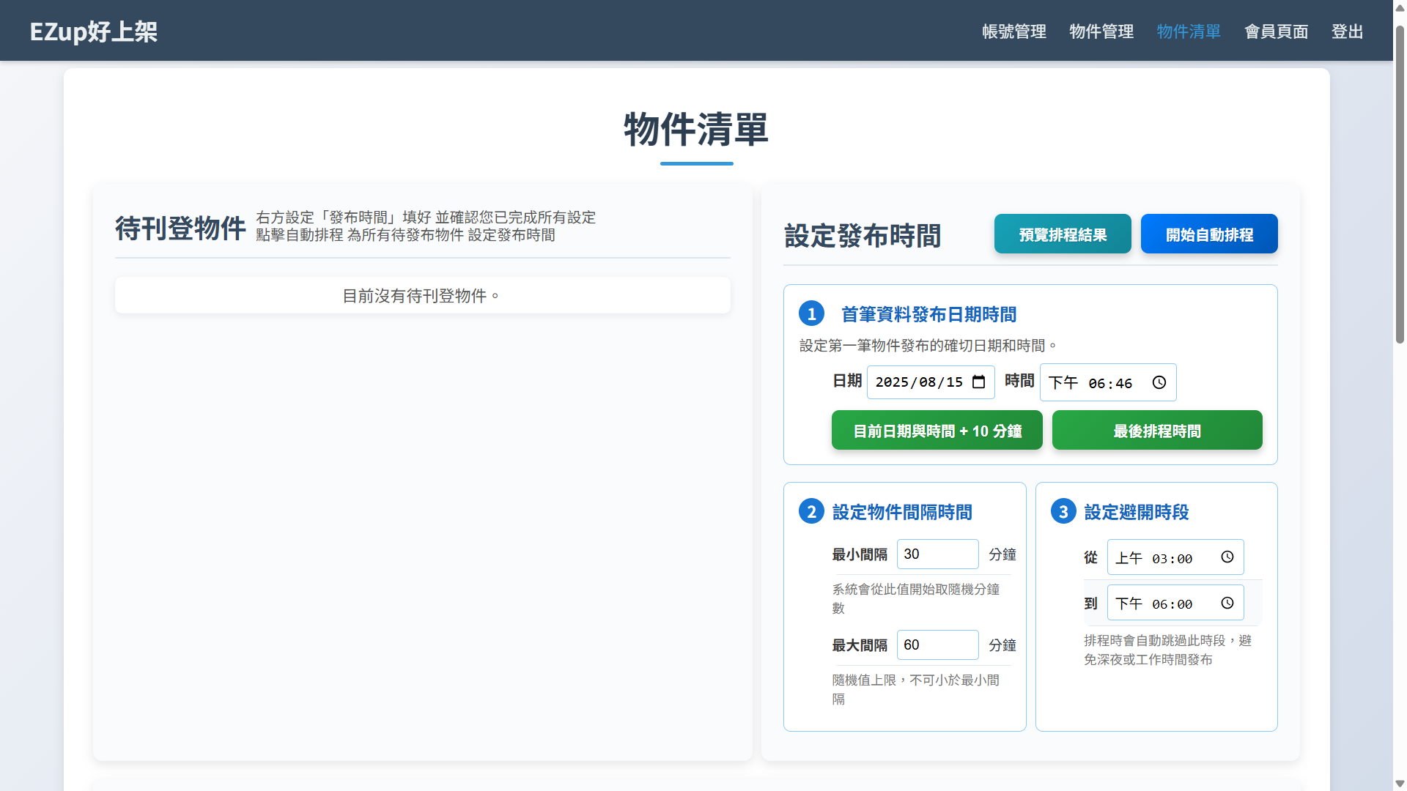Image resolution: width=1407 pixels, height=791 pixels.
Task: Click text 設定第一筆物件發布的確切日期和時間。
Action: [x=928, y=346]
